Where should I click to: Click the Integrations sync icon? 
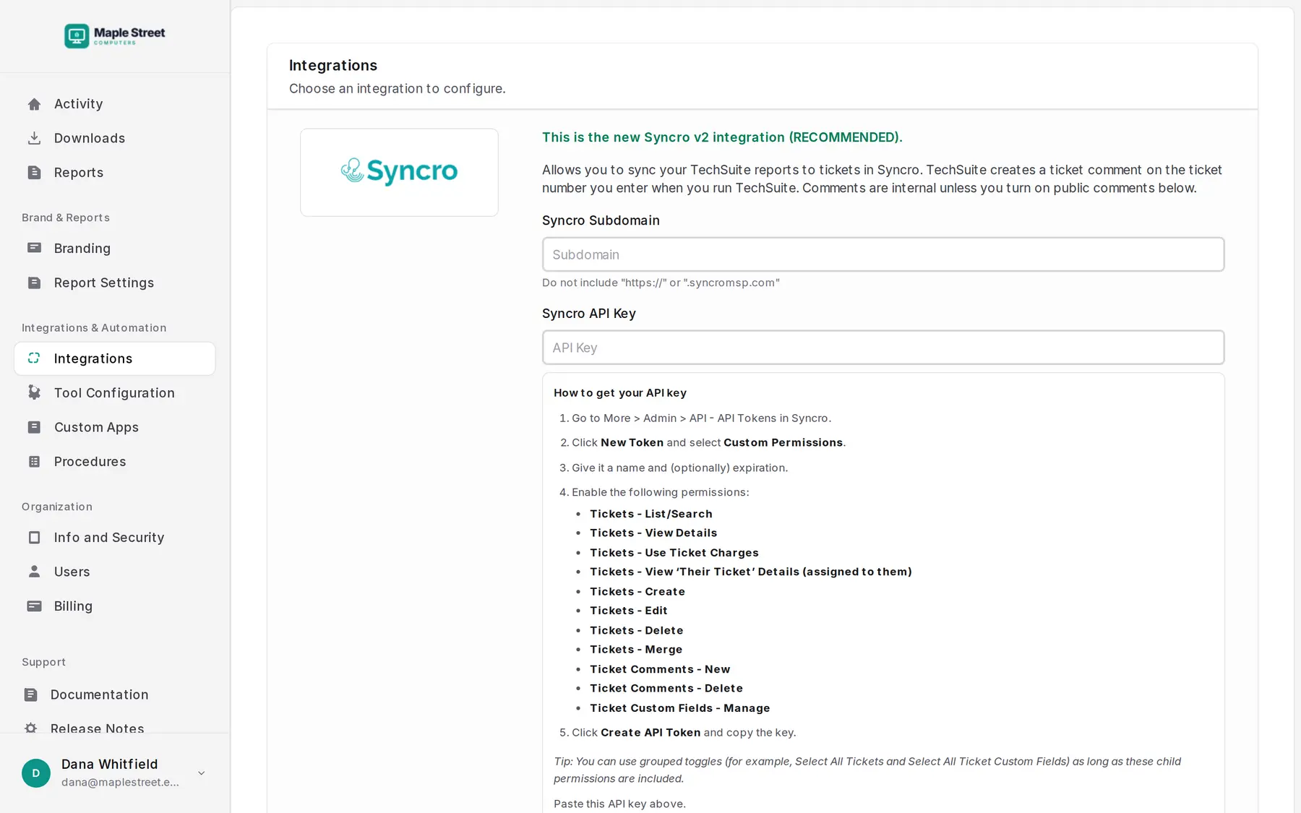coord(34,358)
